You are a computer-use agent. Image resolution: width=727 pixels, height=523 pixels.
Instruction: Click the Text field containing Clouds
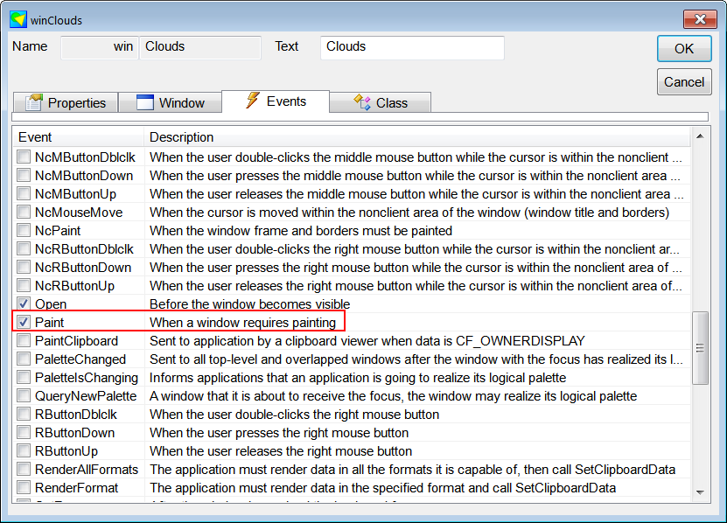412,48
